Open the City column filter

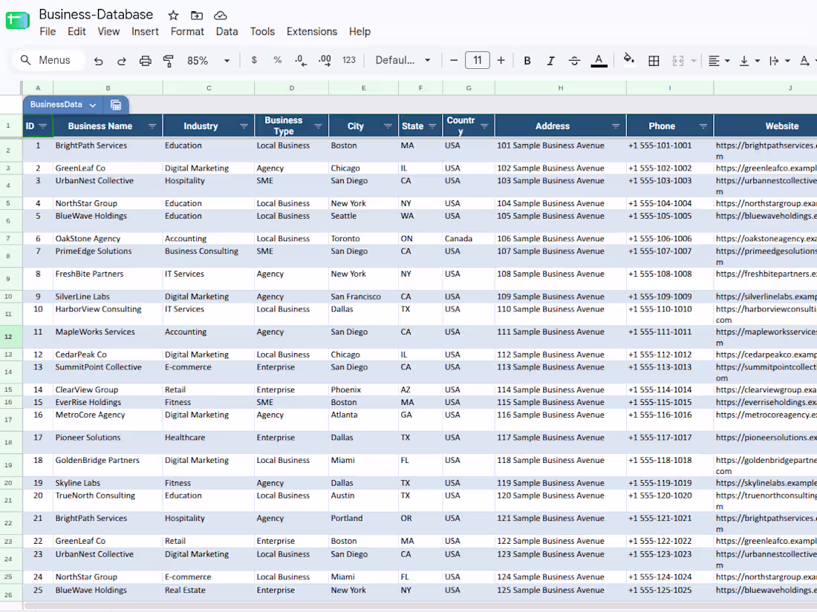pyautogui.click(x=388, y=126)
